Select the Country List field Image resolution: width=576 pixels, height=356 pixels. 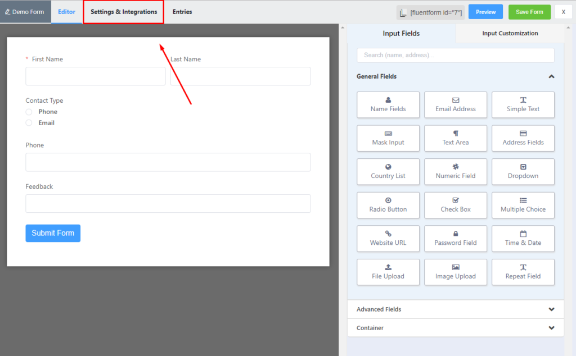388,172
